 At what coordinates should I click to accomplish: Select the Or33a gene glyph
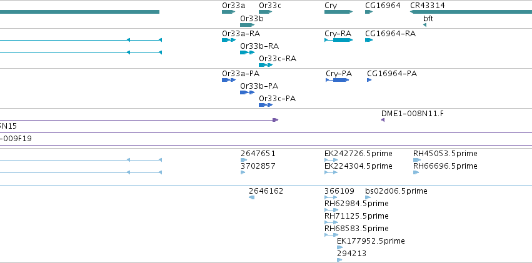click(228, 12)
